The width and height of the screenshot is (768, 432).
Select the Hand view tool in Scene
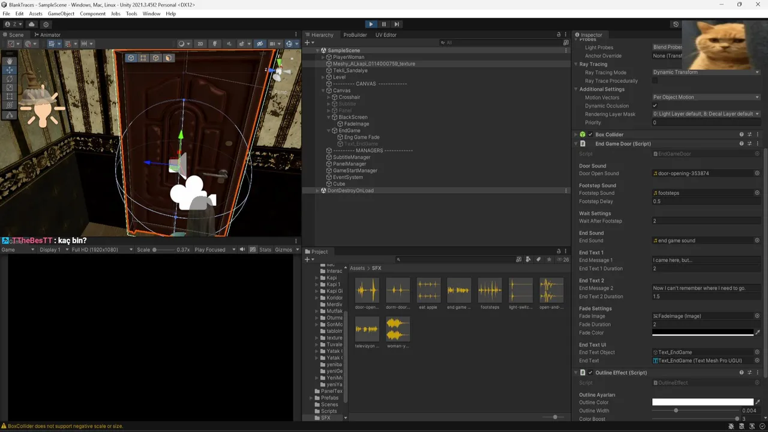tap(10, 61)
